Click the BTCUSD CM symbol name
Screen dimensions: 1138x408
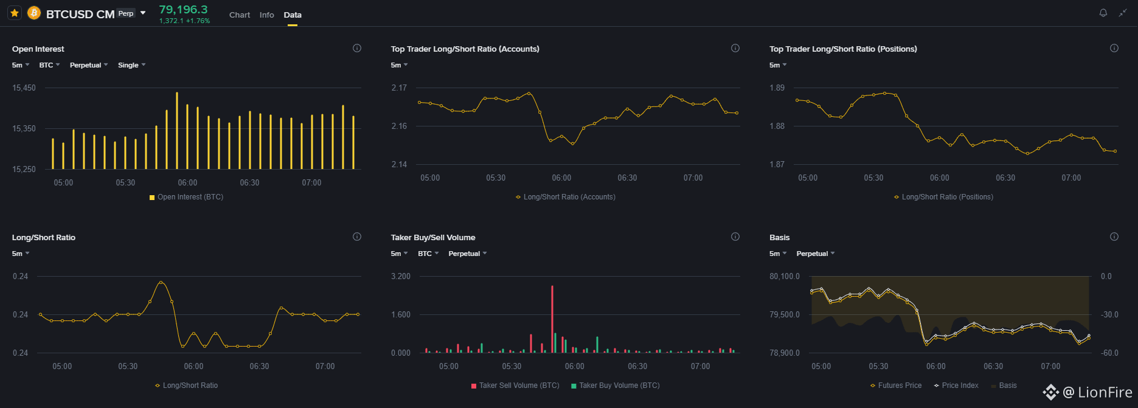pyautogui.click(x=80, y=14)
